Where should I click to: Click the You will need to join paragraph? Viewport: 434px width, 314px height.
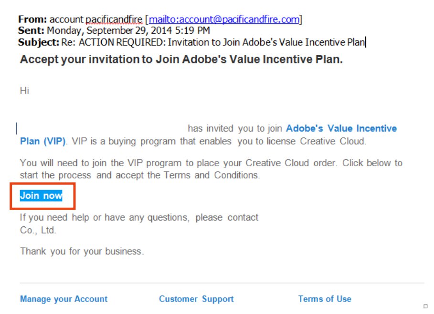point(211,169)
